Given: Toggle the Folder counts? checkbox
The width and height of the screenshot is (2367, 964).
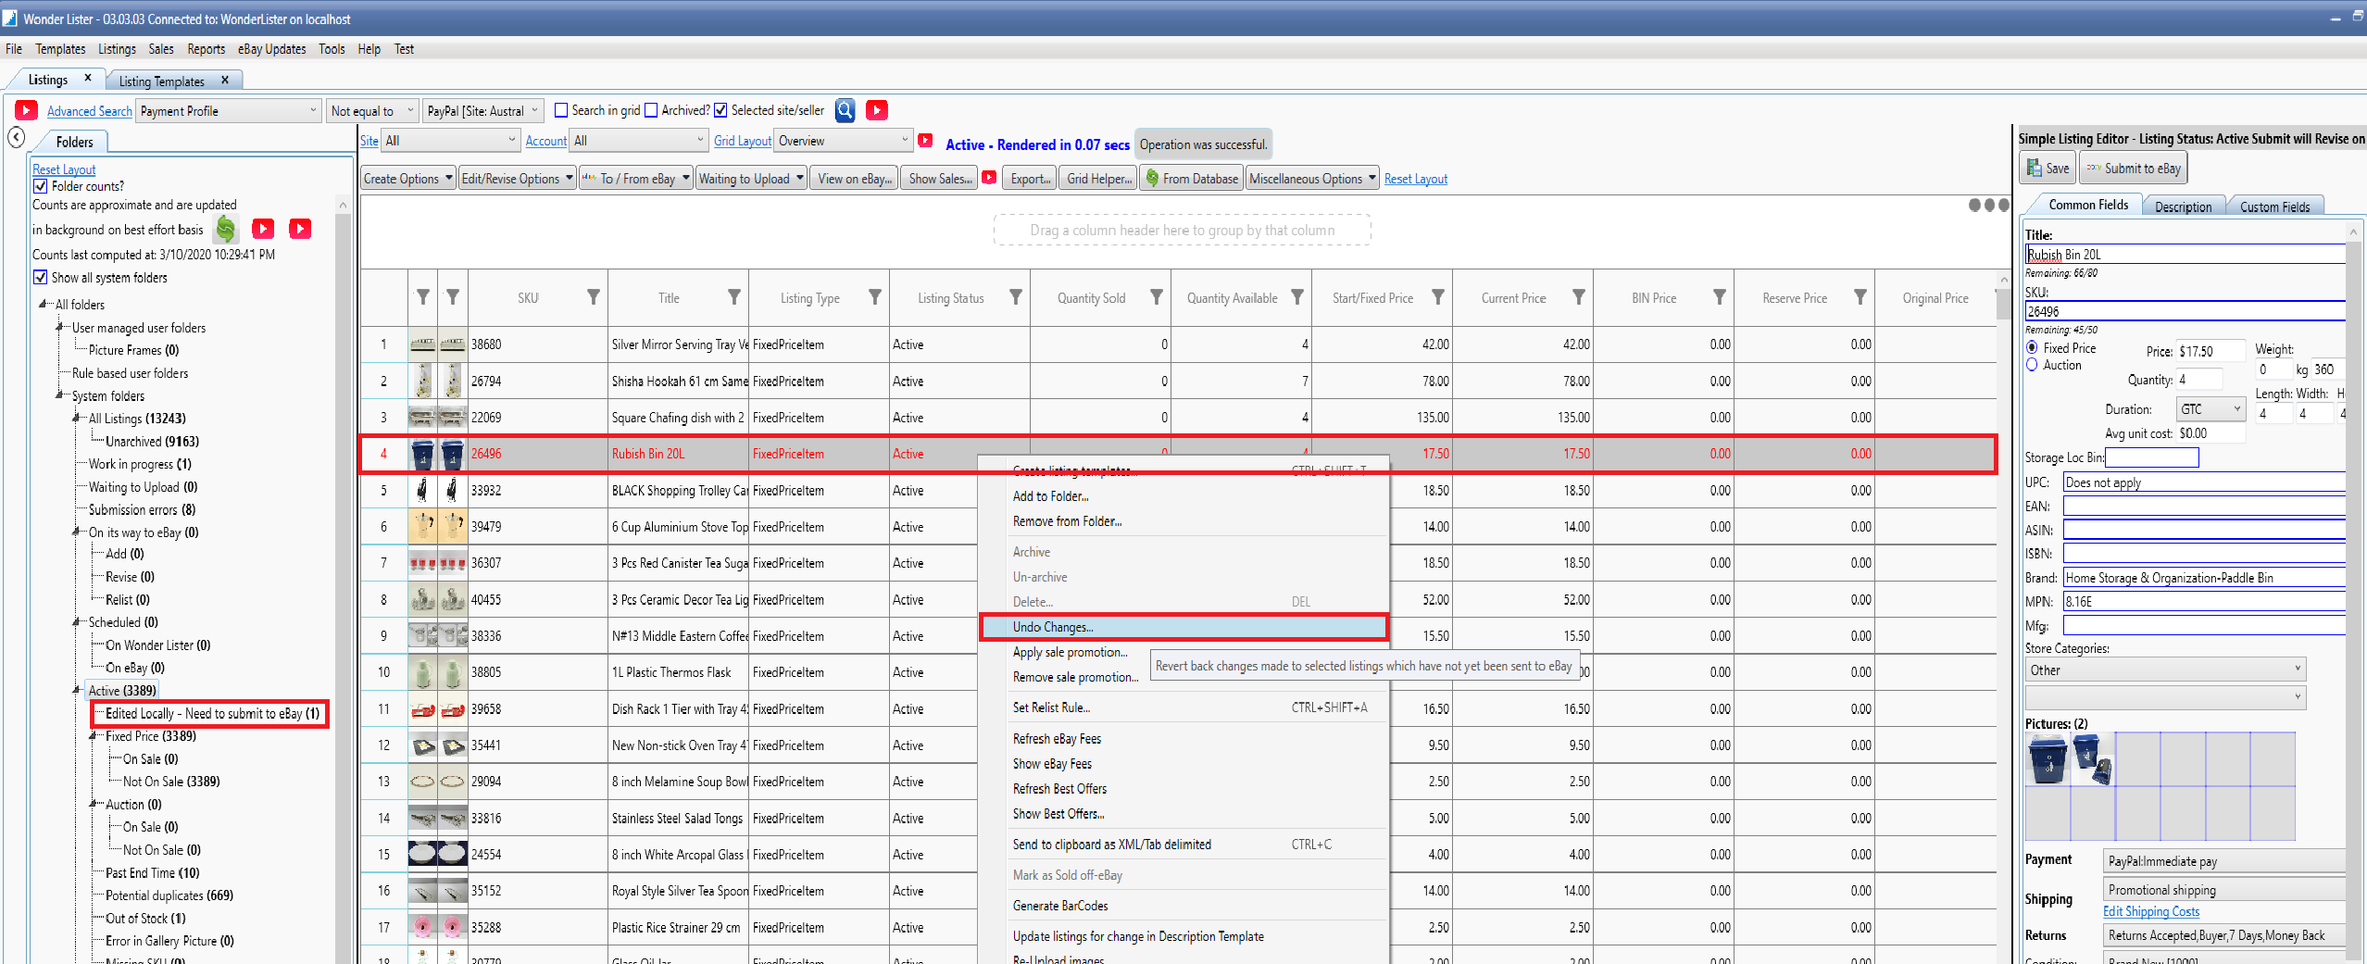Looking at the screenshot, I should click(40, 186).
